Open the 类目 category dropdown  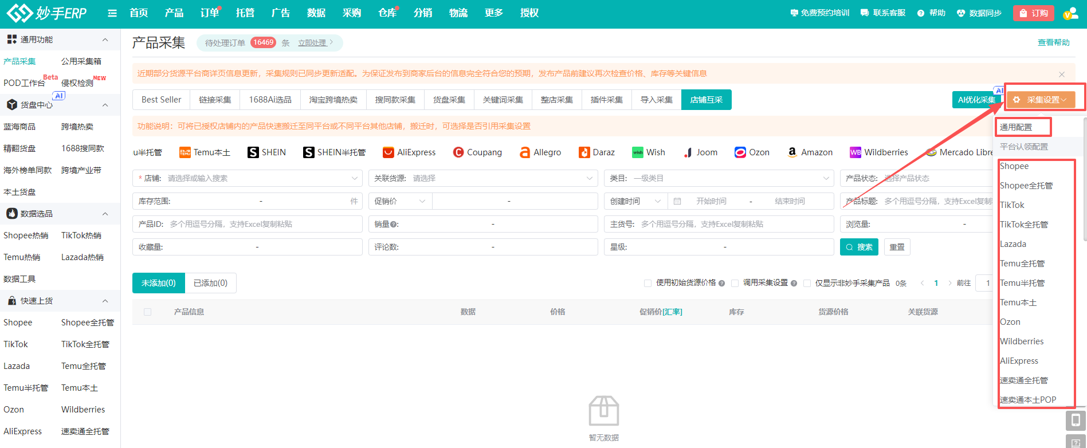pyautogui.click(x=719, y=178)
